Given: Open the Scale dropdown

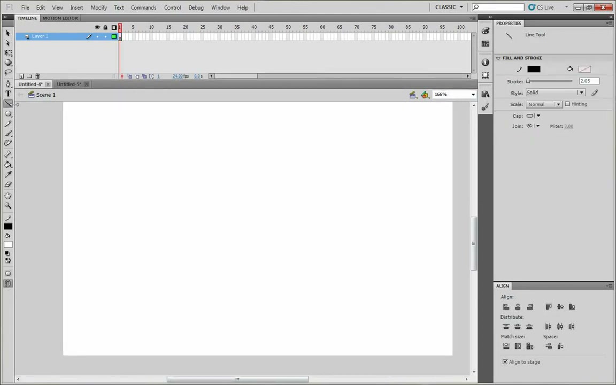Looking at the screenshot, I should pyautogui.click(x=544, y=104).
